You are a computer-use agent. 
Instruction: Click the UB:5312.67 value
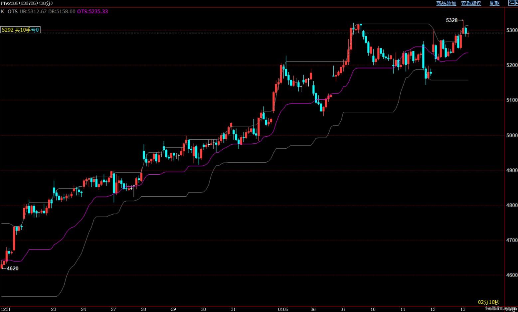pos(33,11)
